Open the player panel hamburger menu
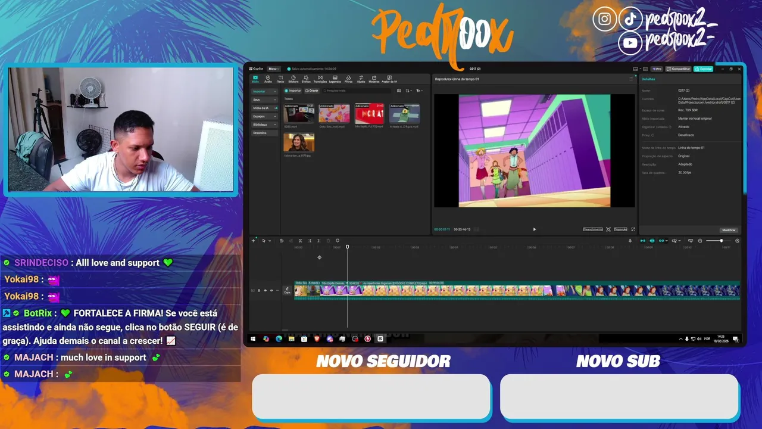This screenshot has height=429, width=762. [x=631, y=79]
